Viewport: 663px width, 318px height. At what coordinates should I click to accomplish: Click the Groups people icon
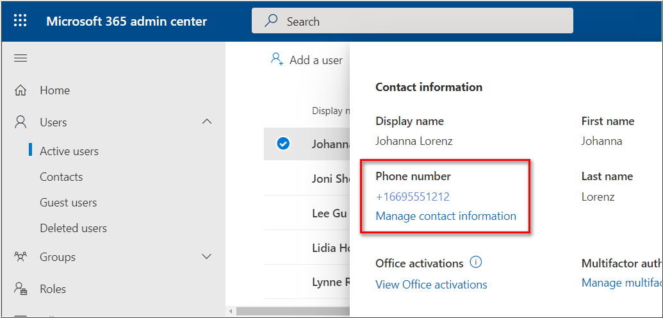20,257
